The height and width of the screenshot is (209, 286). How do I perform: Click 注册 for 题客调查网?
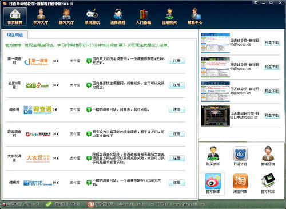coord(177,134)
